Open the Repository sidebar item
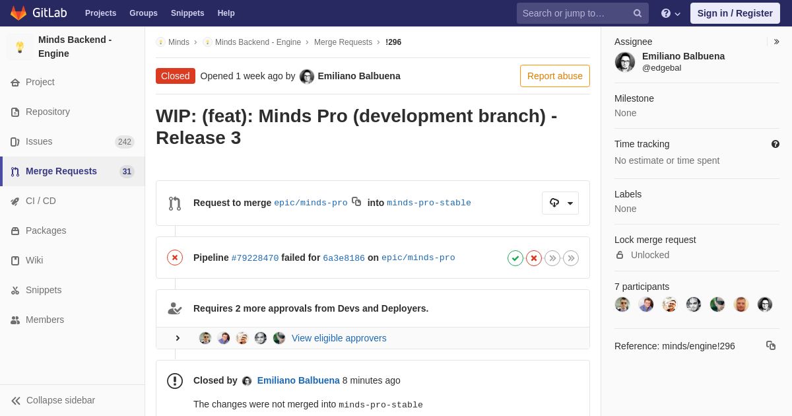This screenshot has height=416, width=792. 73,112
